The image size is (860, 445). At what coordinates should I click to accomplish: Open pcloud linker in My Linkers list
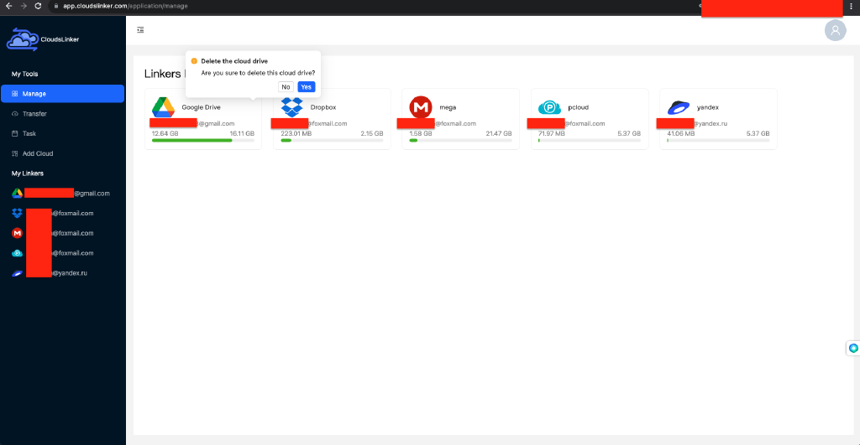click(53, 253)
